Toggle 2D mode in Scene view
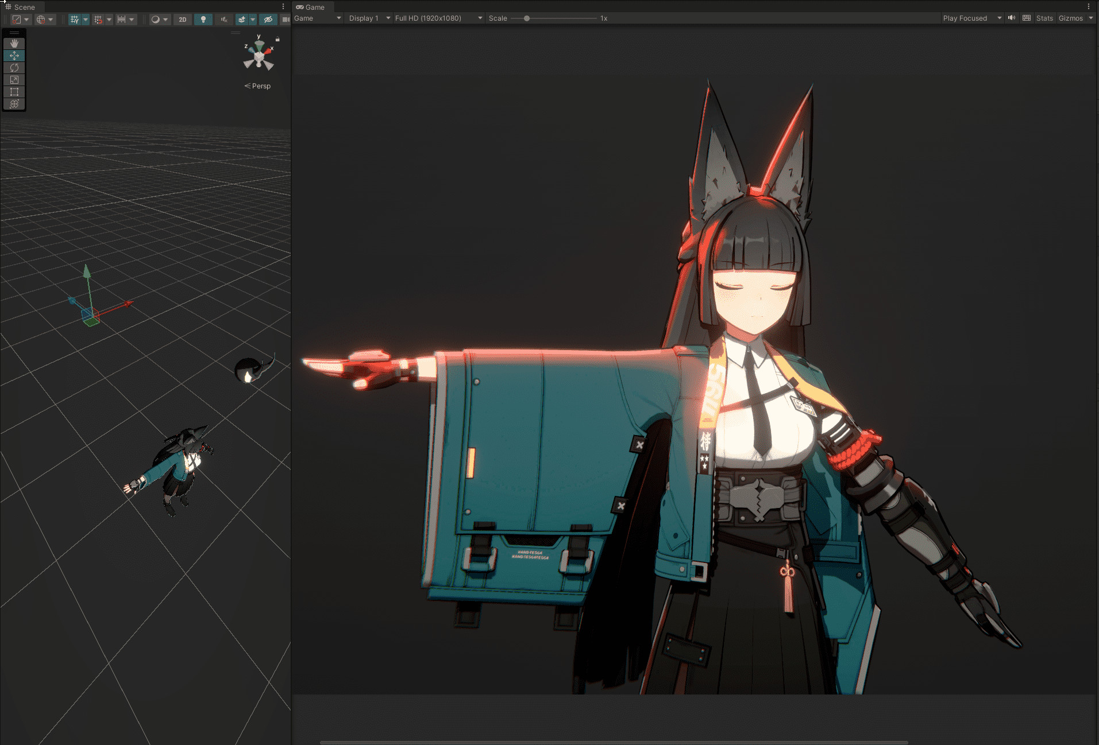The image size is (1099, 745). coord(183,20)
